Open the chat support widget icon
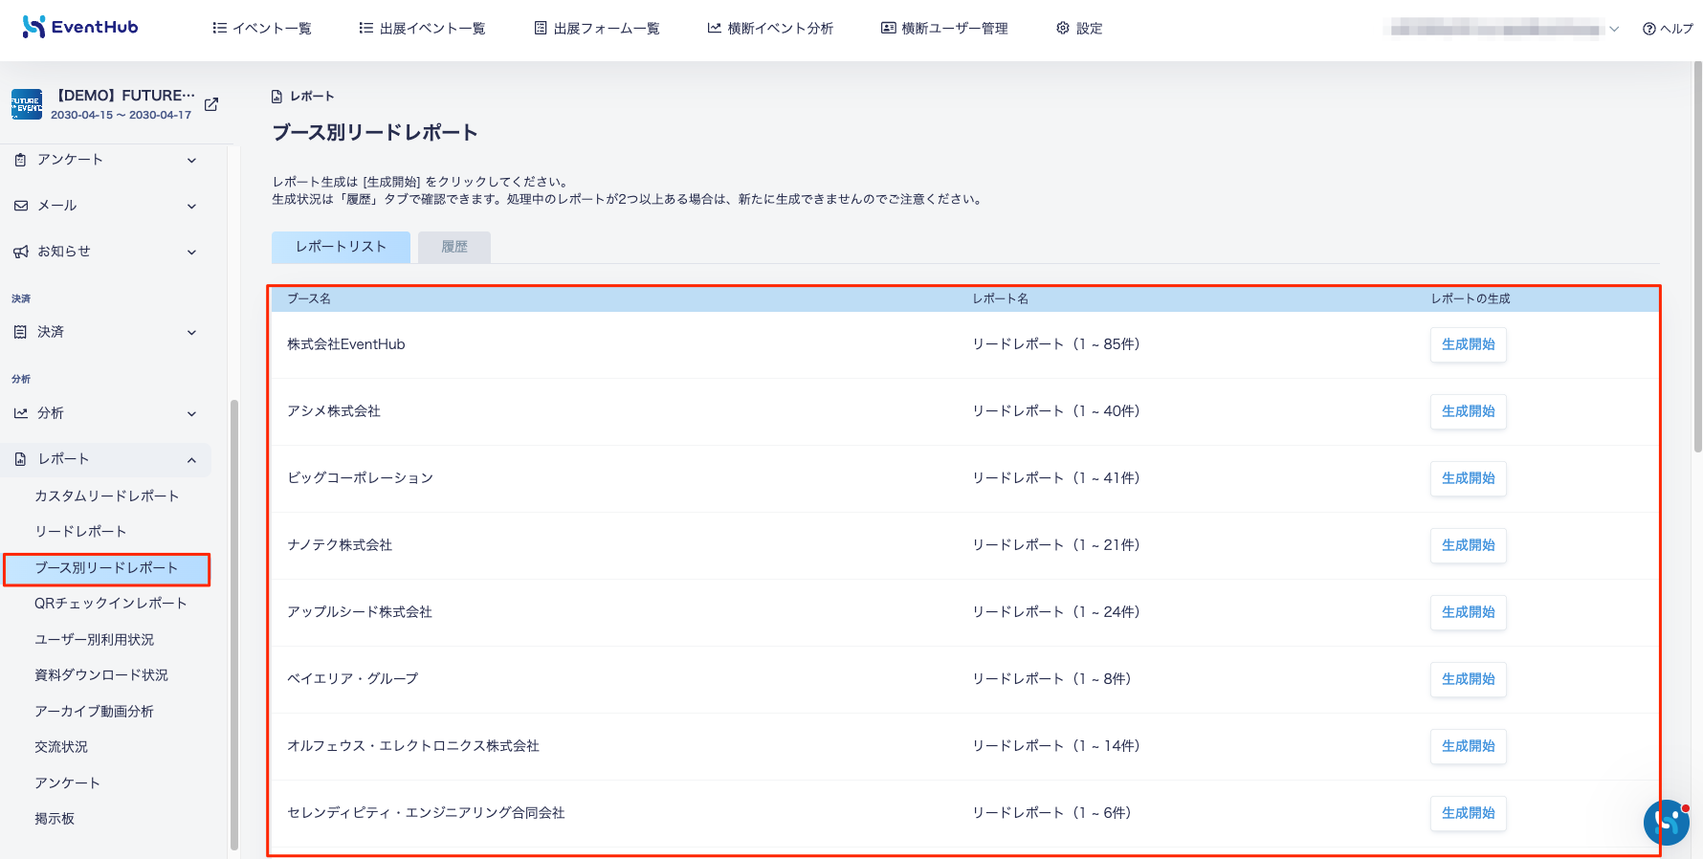Viewport: 1703px width, 859px height. click(x=1667, y=823)
